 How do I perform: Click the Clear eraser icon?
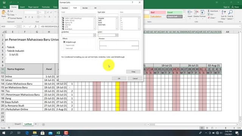point(209,18)
